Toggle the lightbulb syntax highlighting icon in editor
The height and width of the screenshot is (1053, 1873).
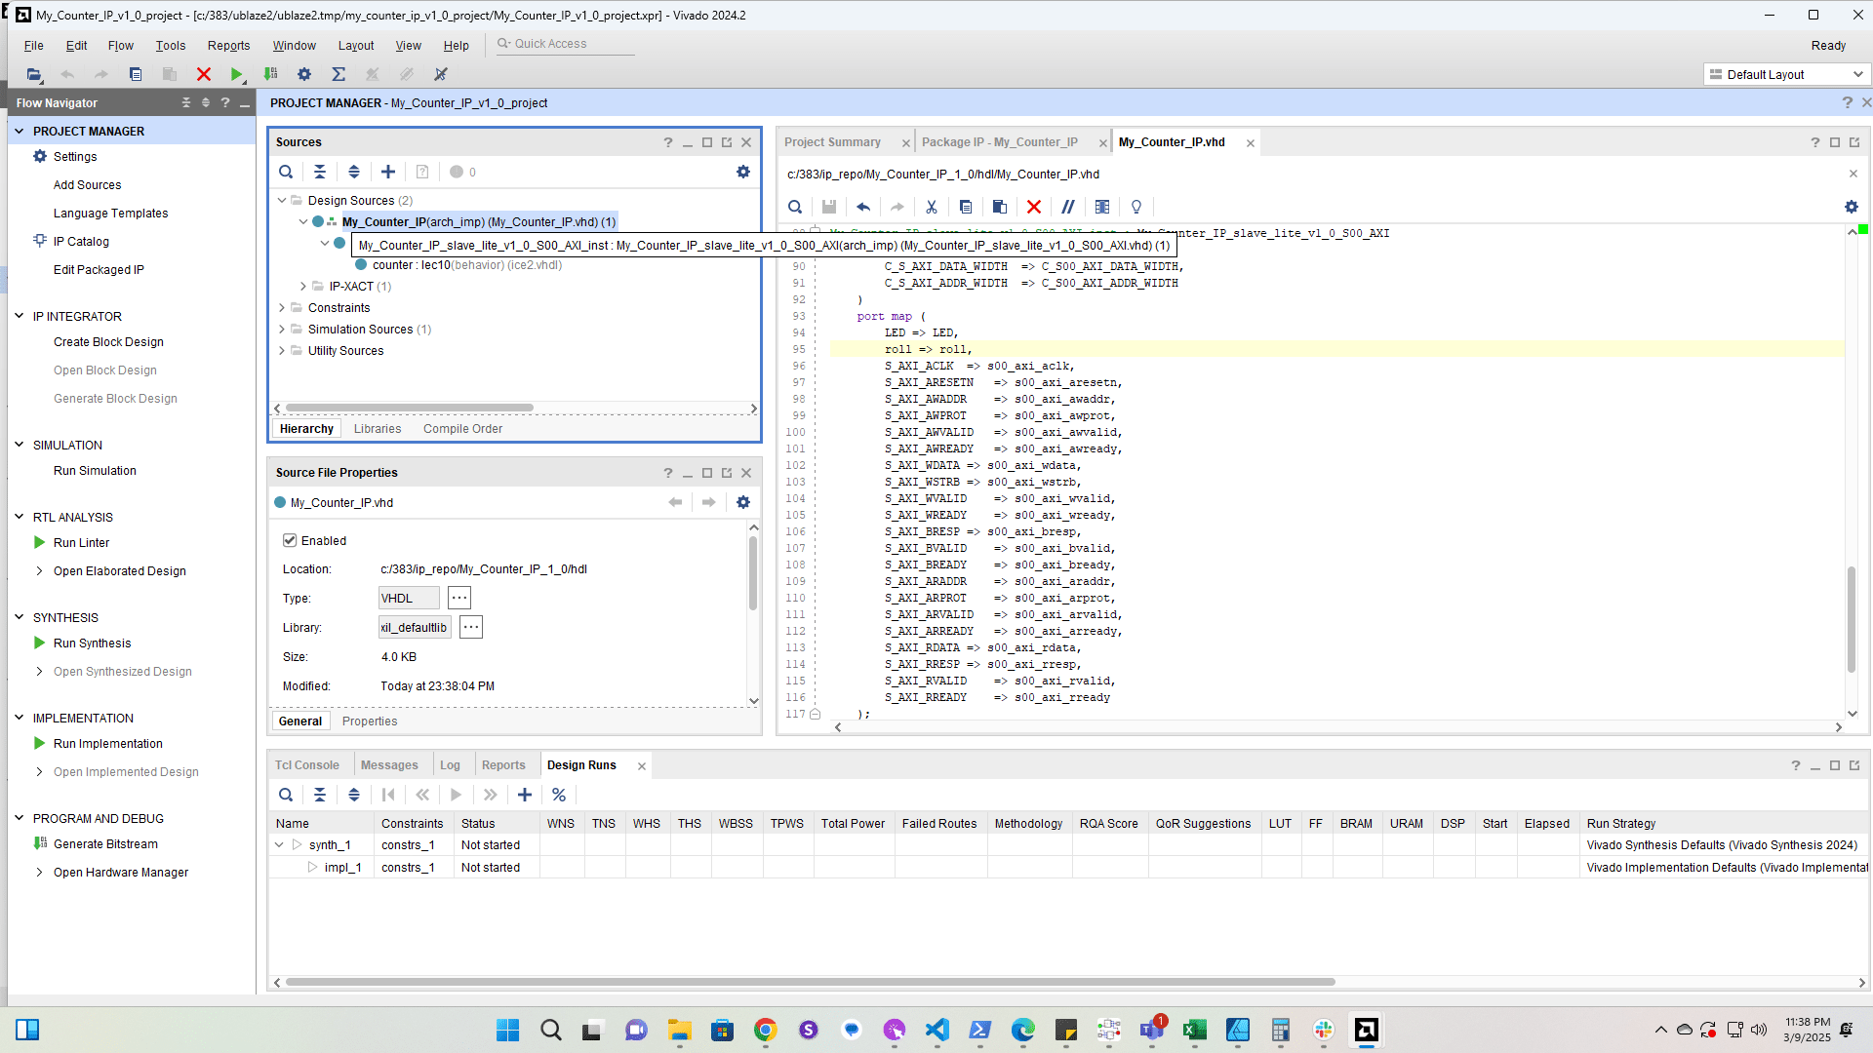pyautogui.click(x=1136, y=207)
